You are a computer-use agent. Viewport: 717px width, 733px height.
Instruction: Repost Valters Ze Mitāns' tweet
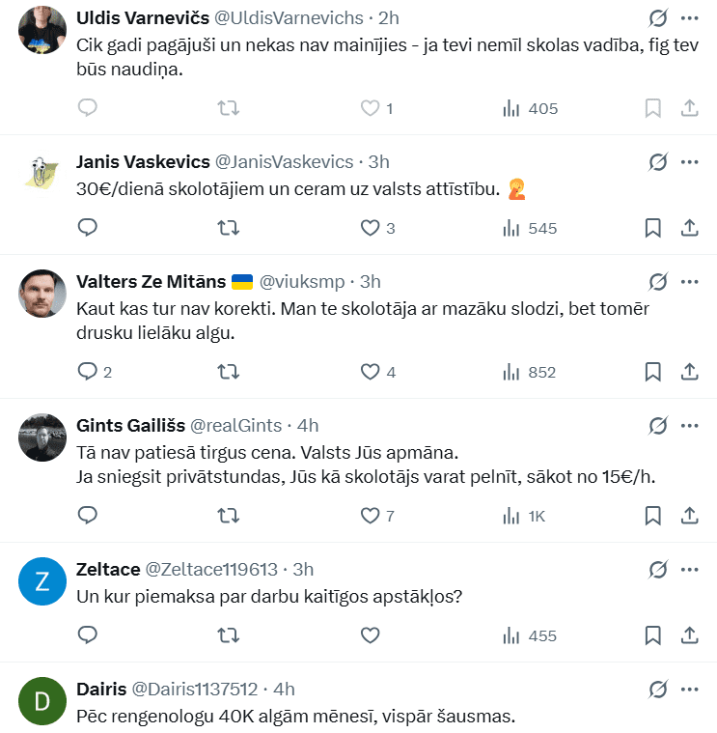click(229, 371)
